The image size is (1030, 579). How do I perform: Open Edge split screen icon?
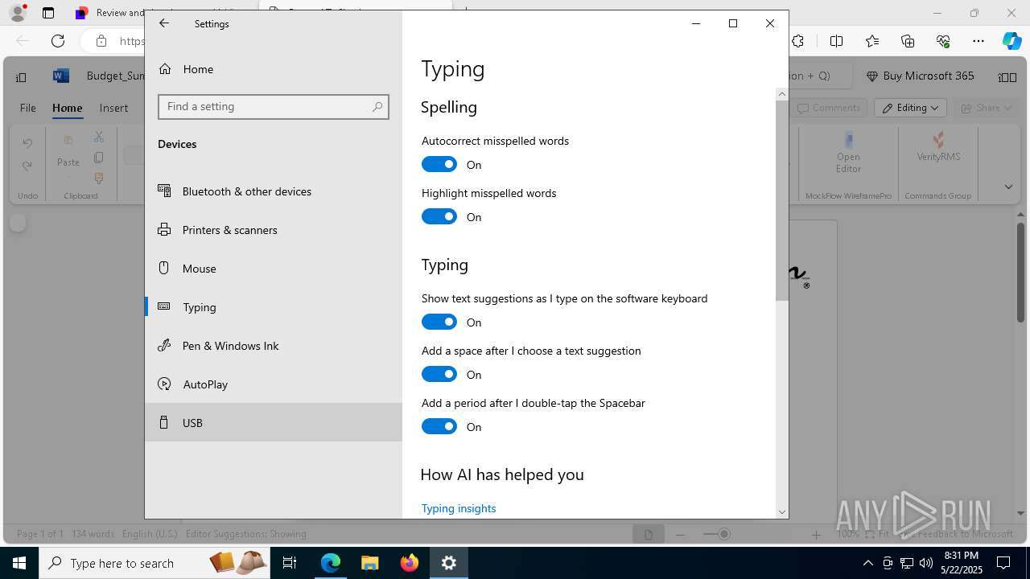click(x=836, y=41)
